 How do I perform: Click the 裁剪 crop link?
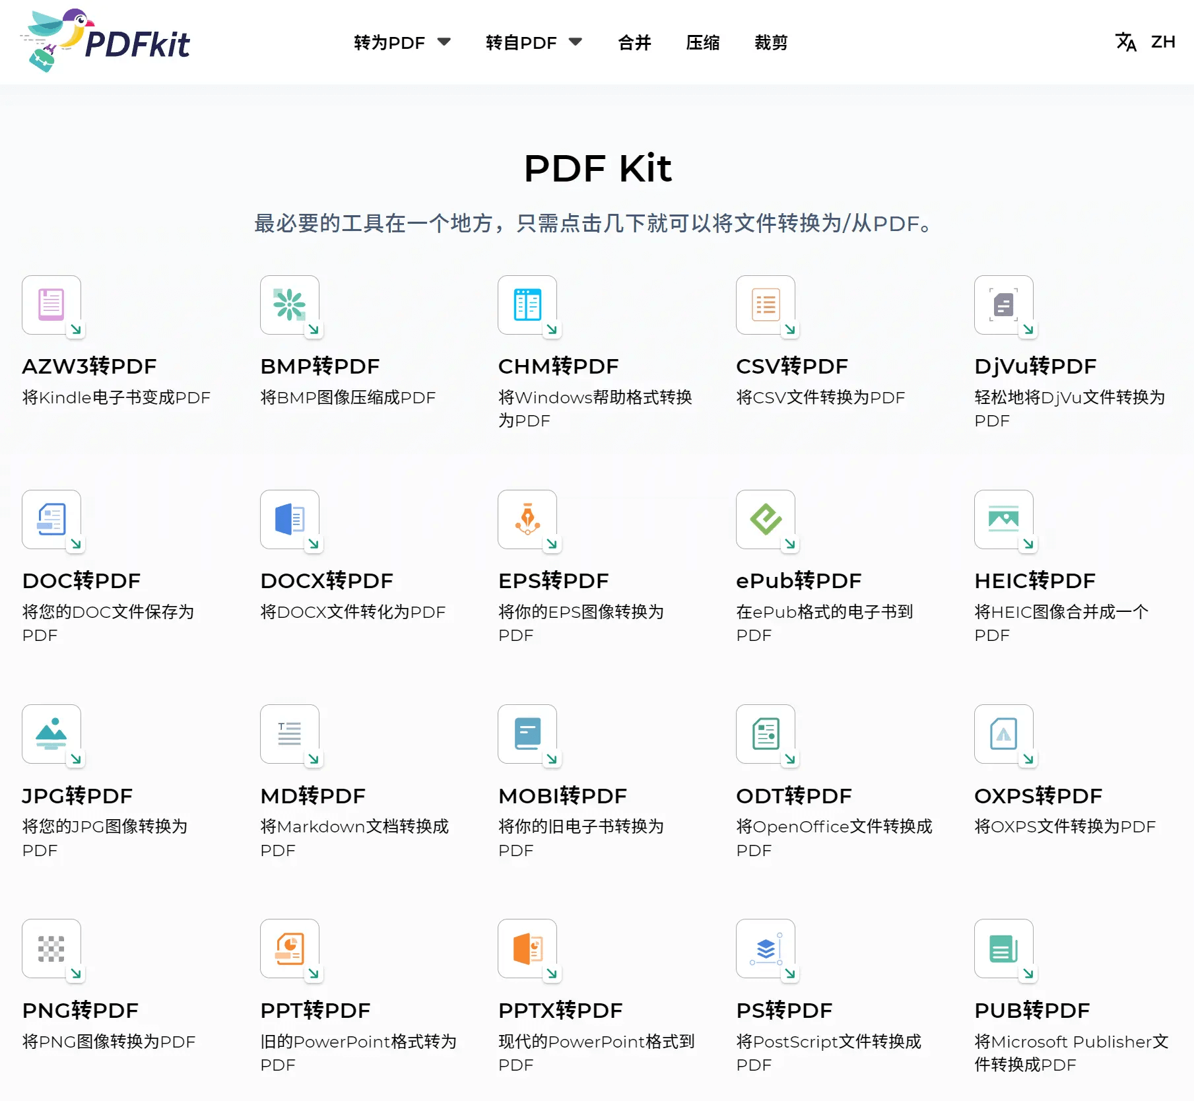pos(770,42)
